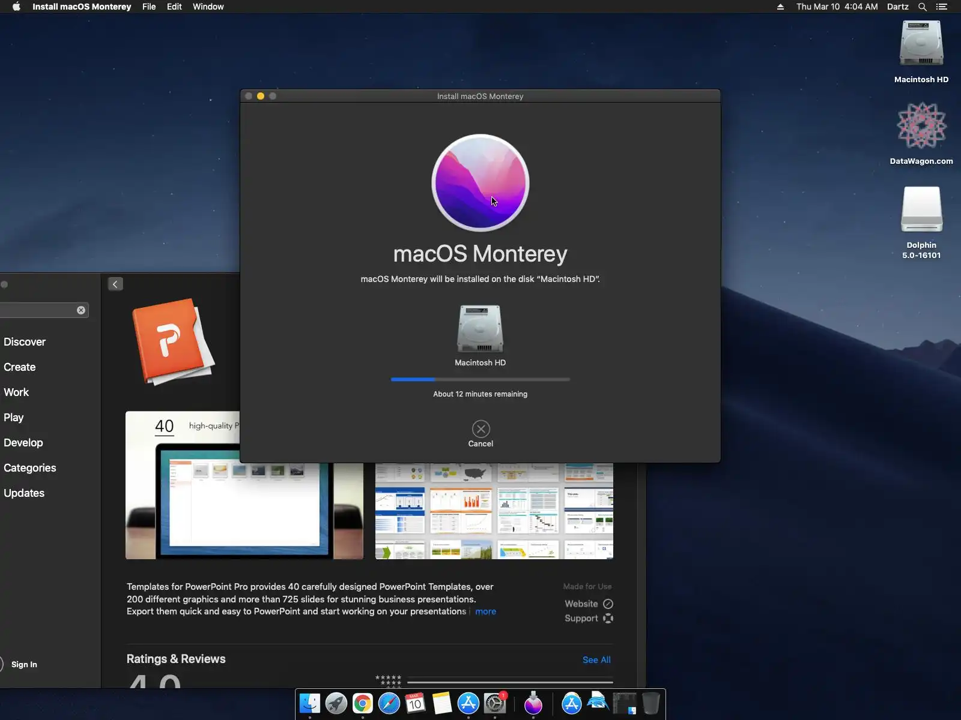This screenshot has width=961, height=720.
Task: Expand the description with the 'more' link
Action: [x=485, y=611]
